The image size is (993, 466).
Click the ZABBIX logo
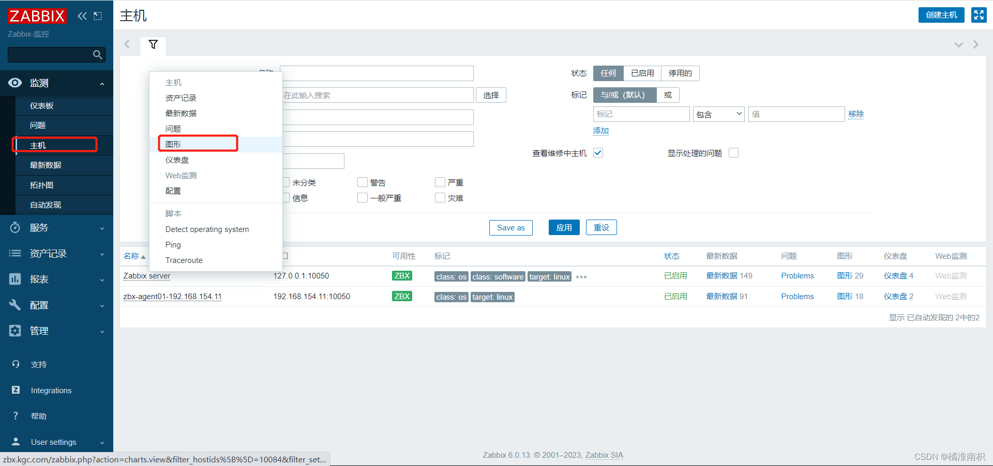tap(37, 16)
